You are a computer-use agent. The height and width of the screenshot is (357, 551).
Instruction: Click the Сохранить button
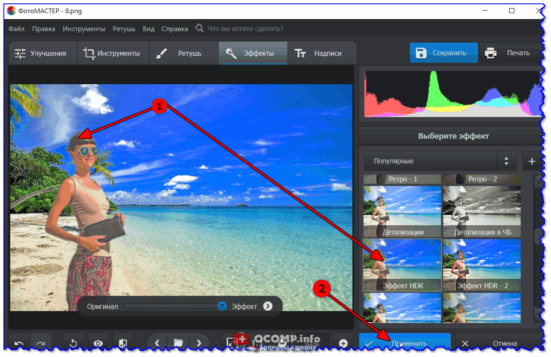[444, 53]
